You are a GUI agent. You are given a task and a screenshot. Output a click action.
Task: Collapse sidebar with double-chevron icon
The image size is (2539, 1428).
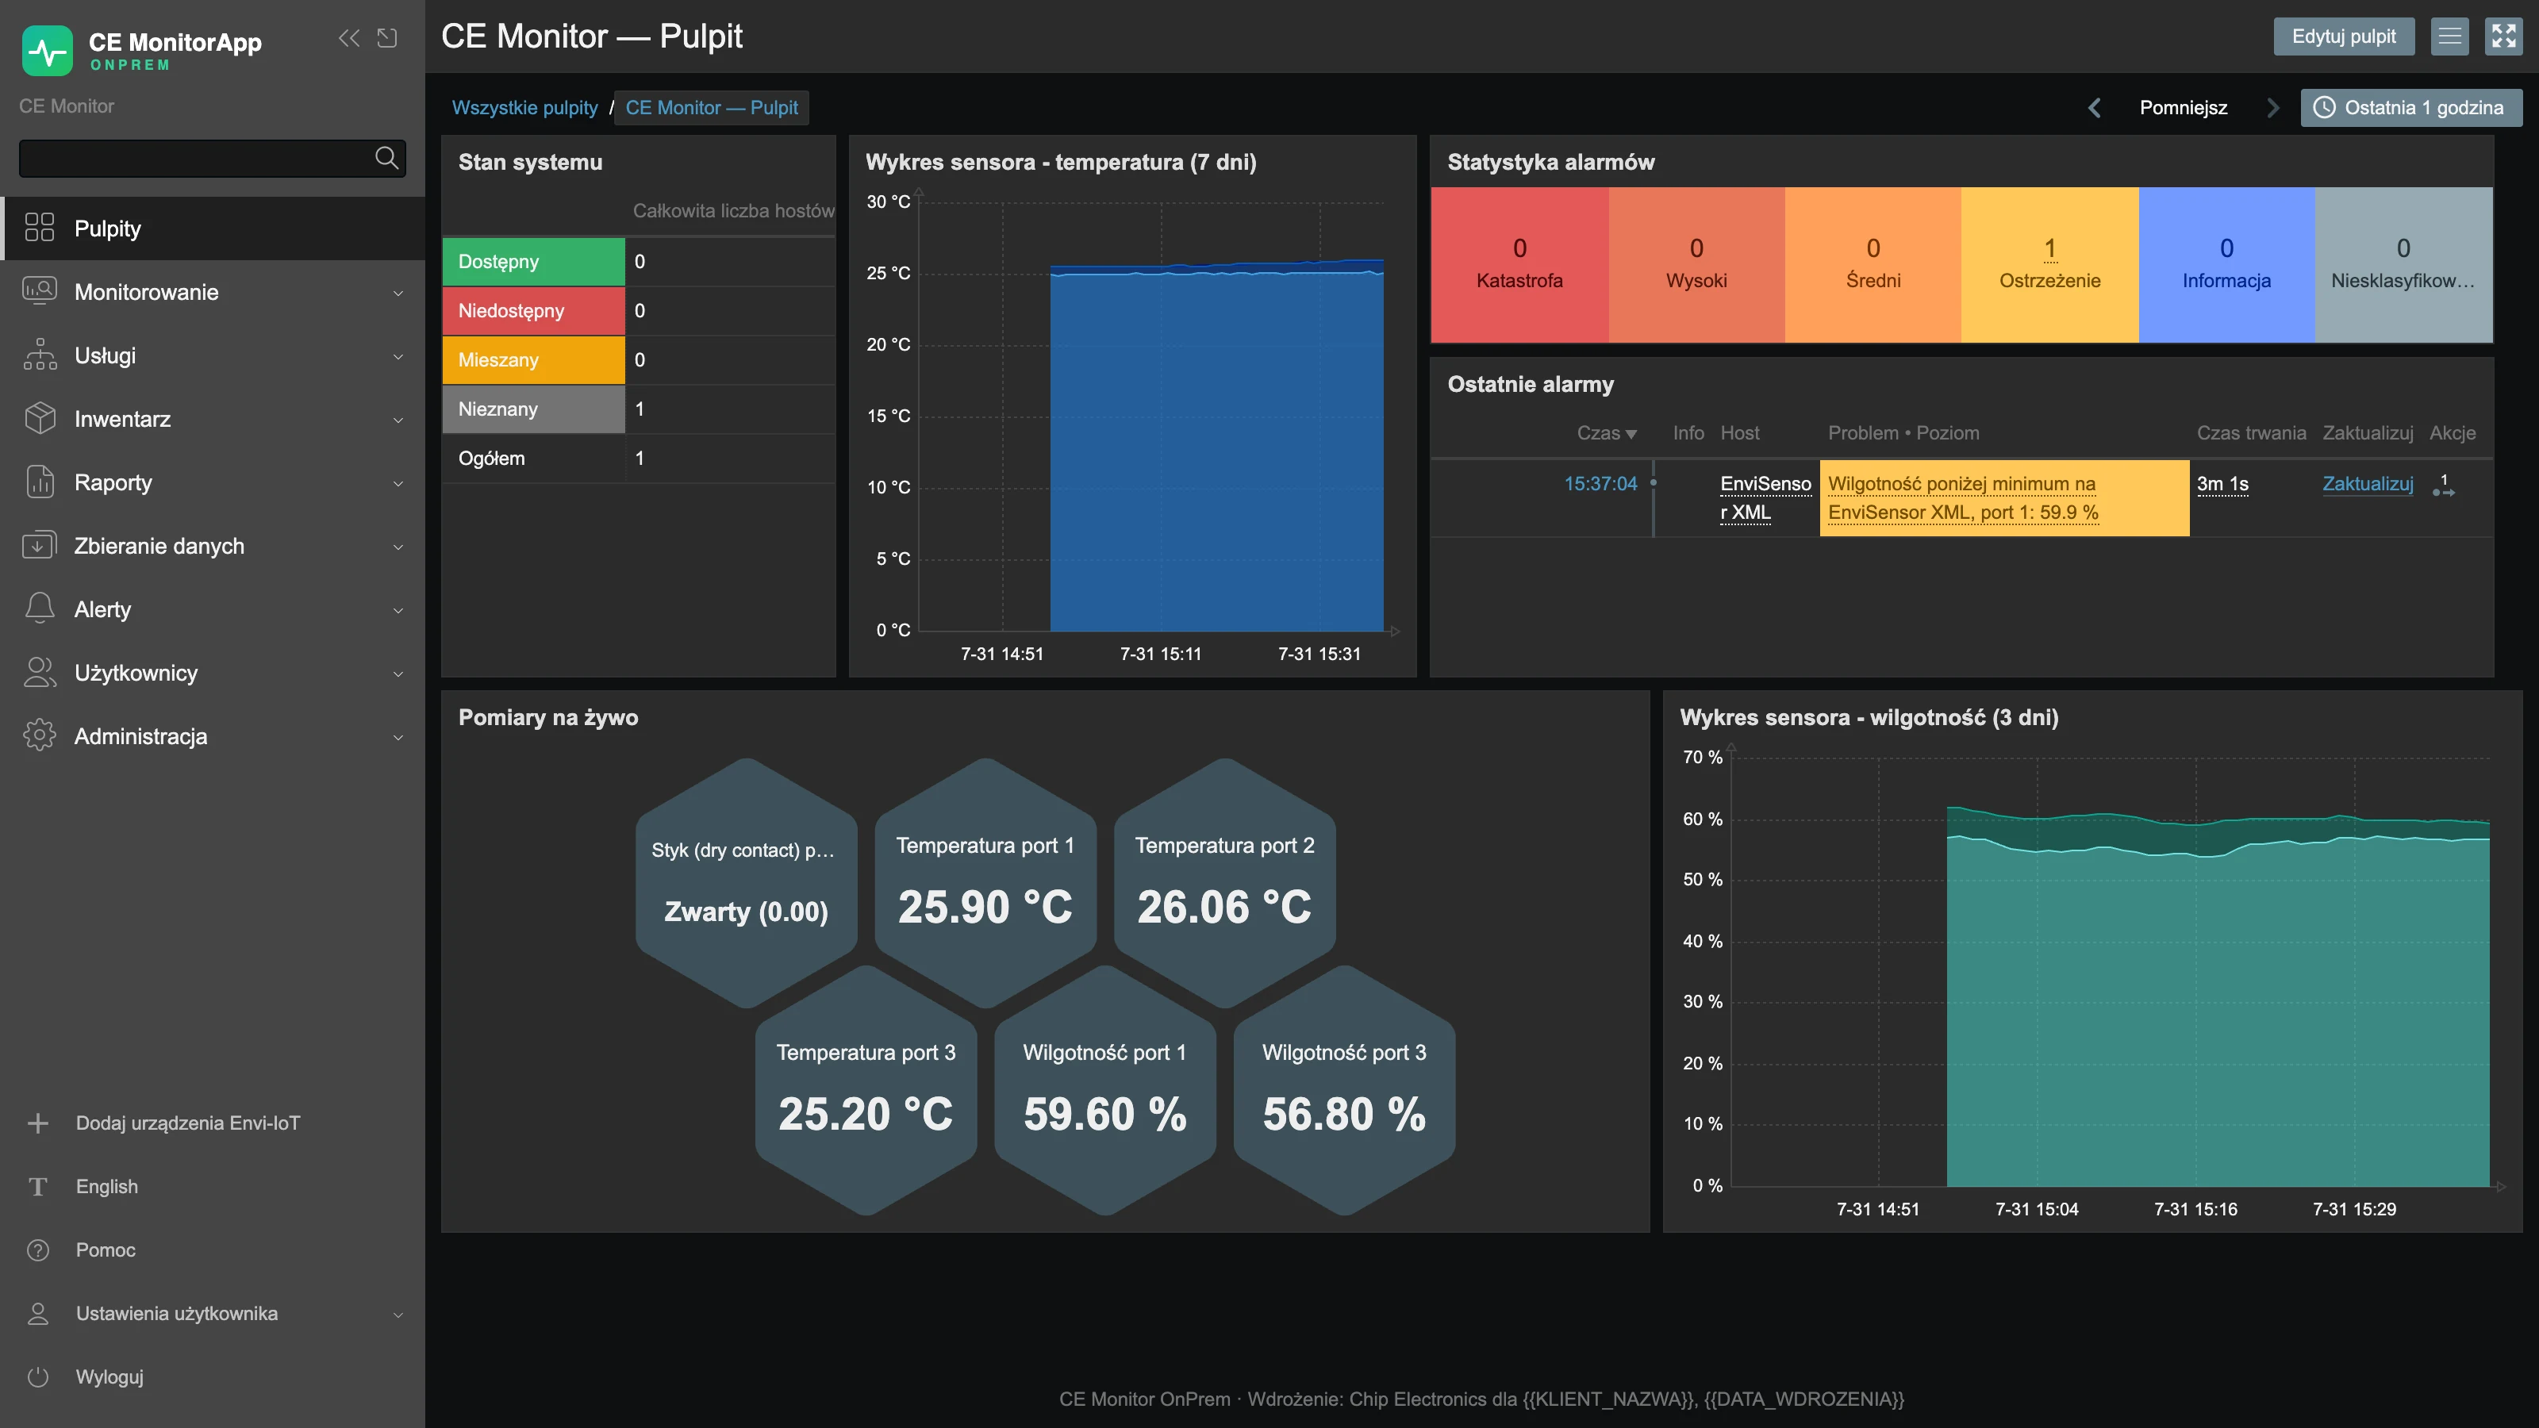(349, 38)
